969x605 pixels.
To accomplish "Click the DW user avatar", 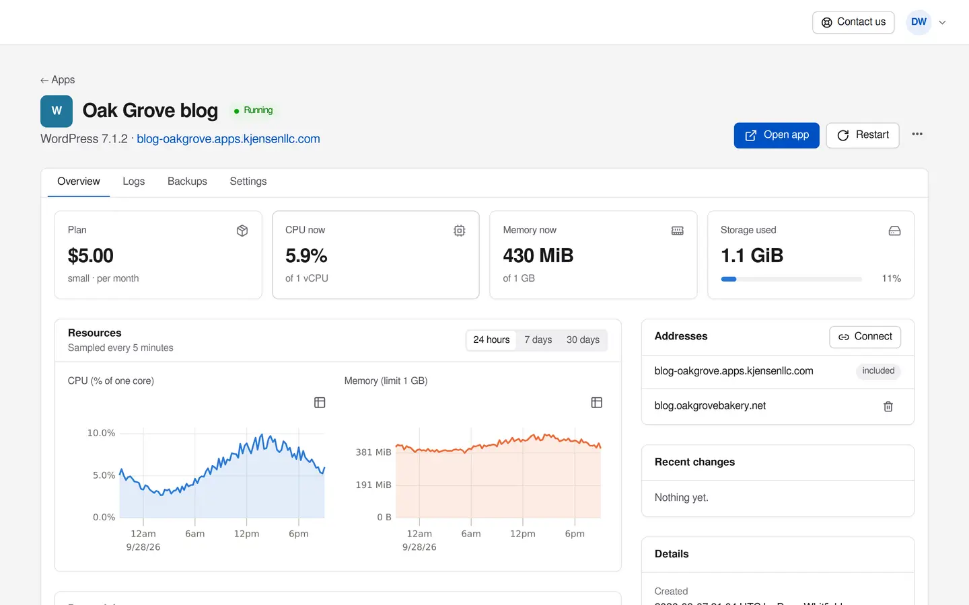I will (919, 22).
